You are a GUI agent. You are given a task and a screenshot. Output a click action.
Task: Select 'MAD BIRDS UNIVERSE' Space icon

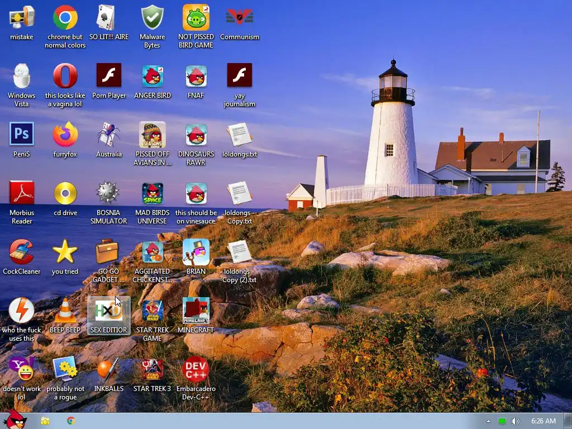point(152,193)
